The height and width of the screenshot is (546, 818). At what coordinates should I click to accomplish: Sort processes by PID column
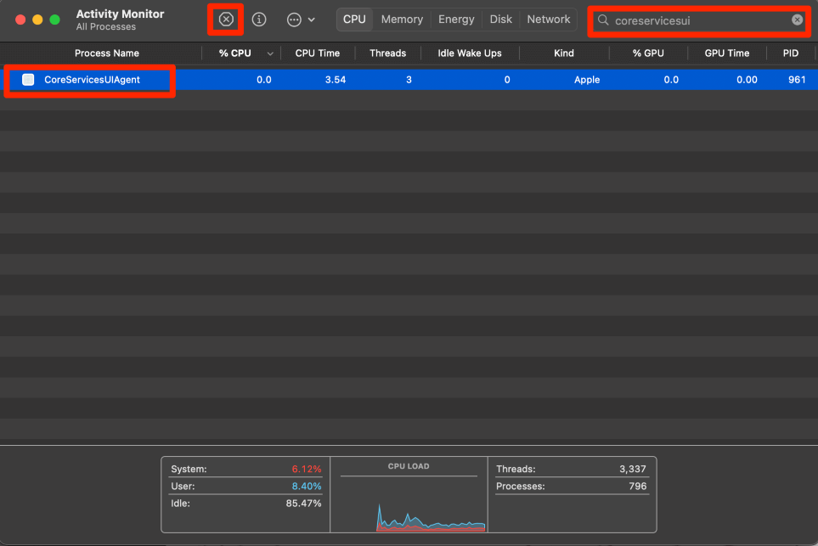[x=790, y=53]
